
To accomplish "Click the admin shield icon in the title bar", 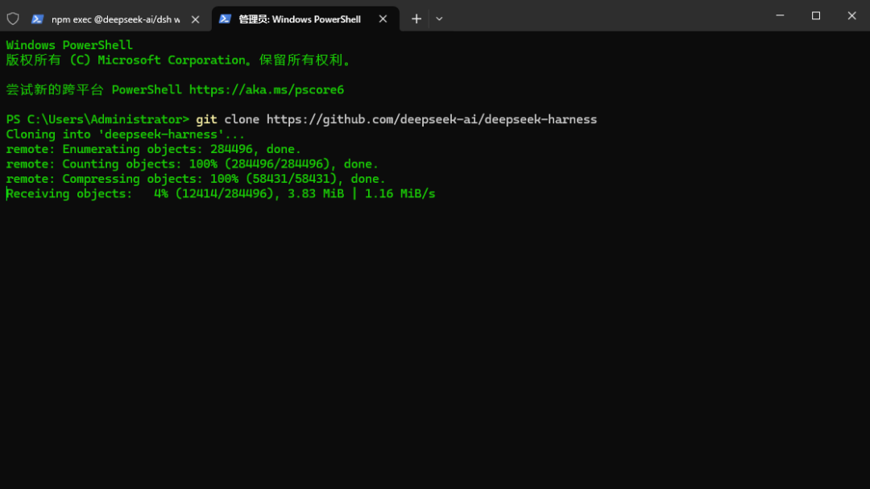I will 13,19.
